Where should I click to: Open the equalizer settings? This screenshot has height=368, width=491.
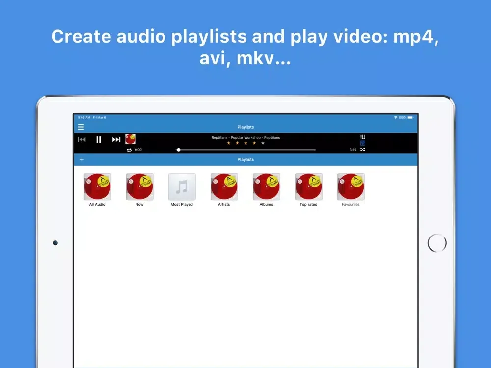pyautogui.click(x=363, y=137)
